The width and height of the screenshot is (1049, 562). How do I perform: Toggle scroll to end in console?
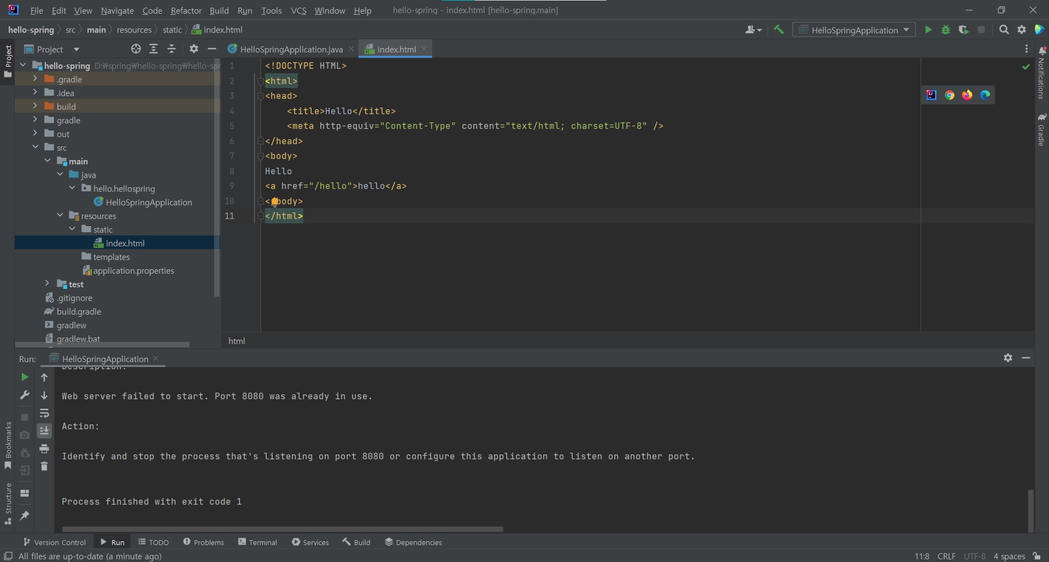(x=44, y=431)
